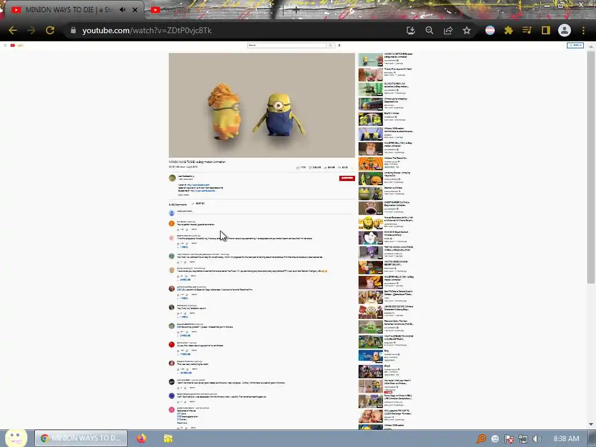Click the Dislike button under the video

tap(315, 167)
